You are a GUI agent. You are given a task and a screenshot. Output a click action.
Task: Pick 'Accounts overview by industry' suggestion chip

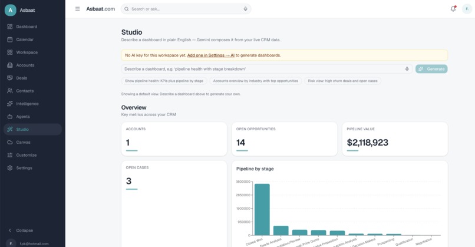click(x=255, y=81)
